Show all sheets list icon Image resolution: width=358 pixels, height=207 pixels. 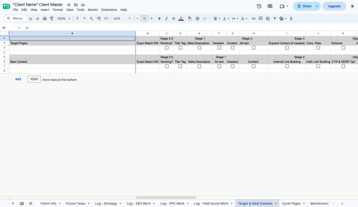(31, 203)
